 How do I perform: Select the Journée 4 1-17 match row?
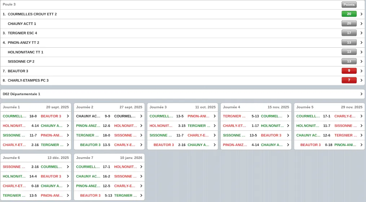[x=255, y=126]
